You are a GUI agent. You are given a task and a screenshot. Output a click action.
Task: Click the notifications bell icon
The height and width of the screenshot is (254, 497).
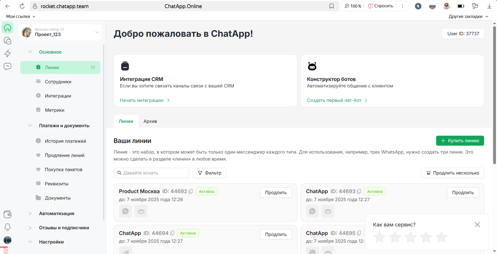(8, 227)
